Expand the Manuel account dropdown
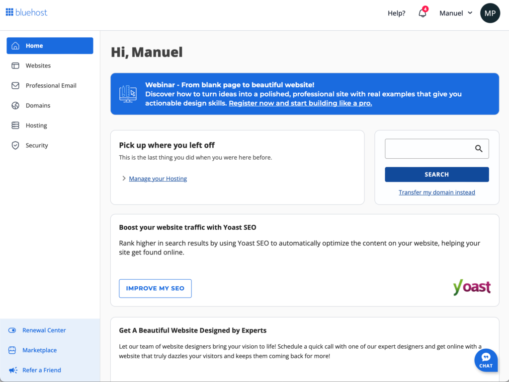This screenshot has width=509, height=382. (x=455, y=13)
